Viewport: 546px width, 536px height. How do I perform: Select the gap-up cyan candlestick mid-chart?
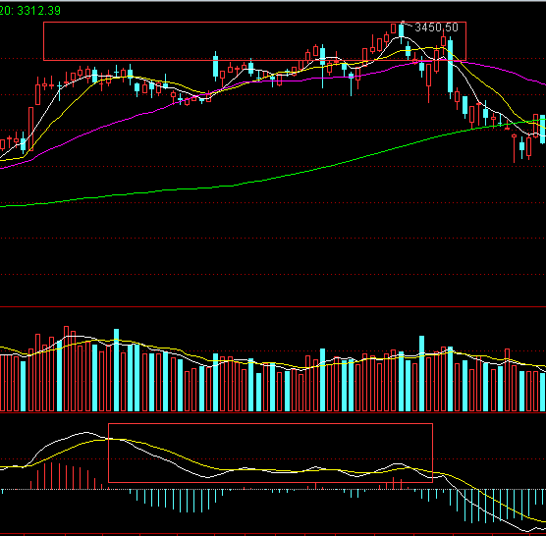[215, 66]
